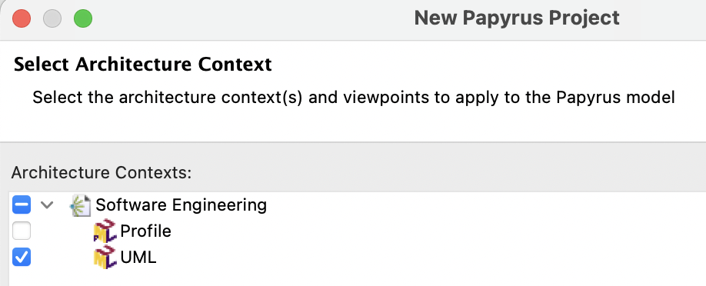Click the Profile context UML-cube icon
Screen dimensions: 706x286
click(105, 231)
